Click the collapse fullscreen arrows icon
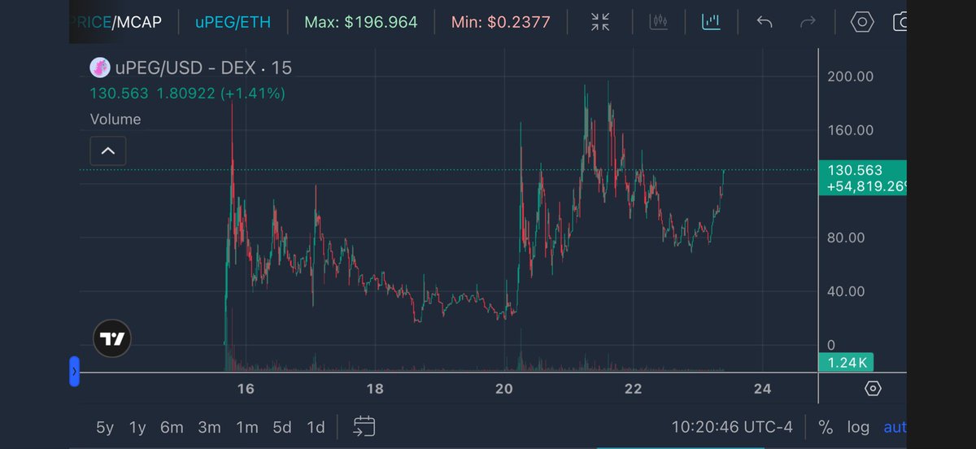Viewport: 976px width, 449px height. (600, 22)
